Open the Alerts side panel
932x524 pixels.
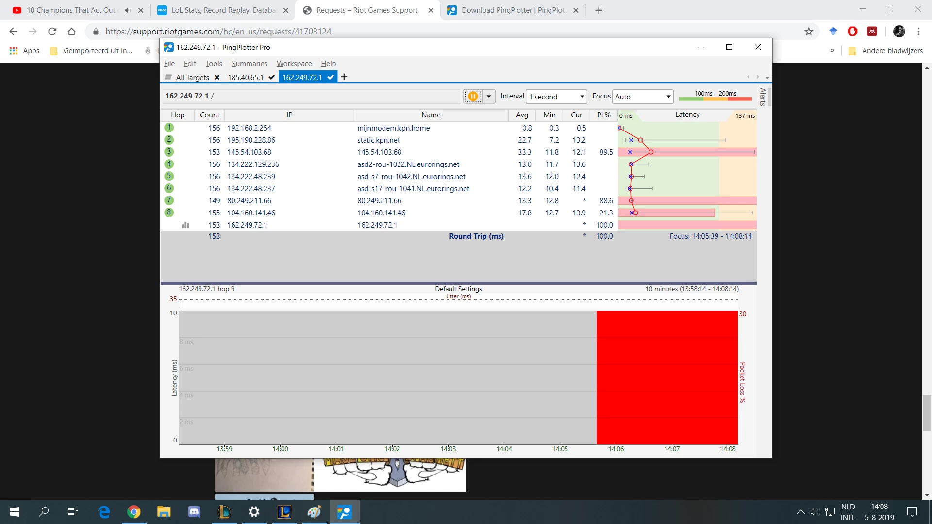point(763,97)
